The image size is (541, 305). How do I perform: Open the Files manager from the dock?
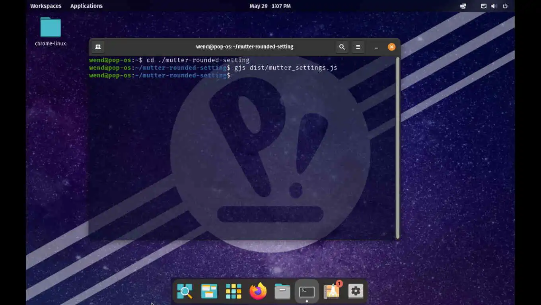282,291
